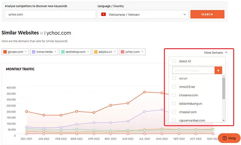Click the JUL 2022 axis label
Image resolution: width=241 pixels, height=145 pixels.
(145, 139)
